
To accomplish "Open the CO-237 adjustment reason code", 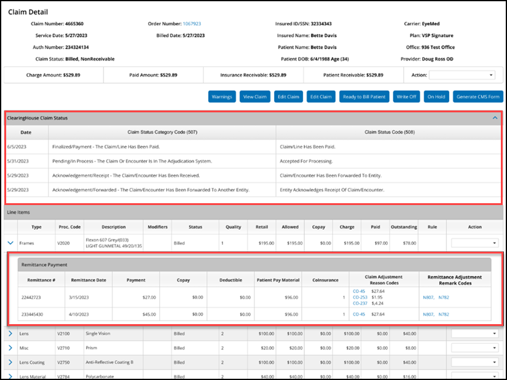I will [x=360, y=303].
